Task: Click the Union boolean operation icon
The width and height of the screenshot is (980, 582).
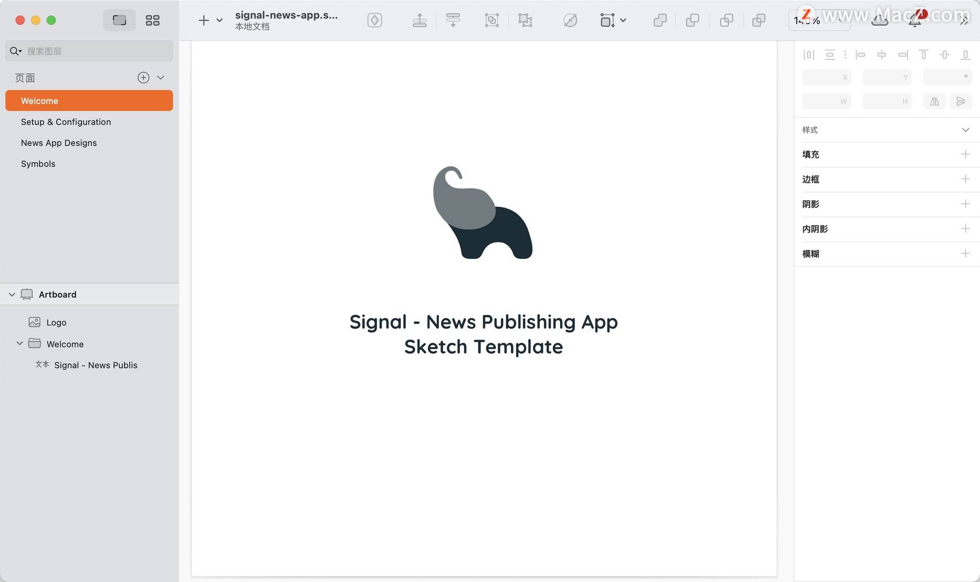Action: pos(660,20)
